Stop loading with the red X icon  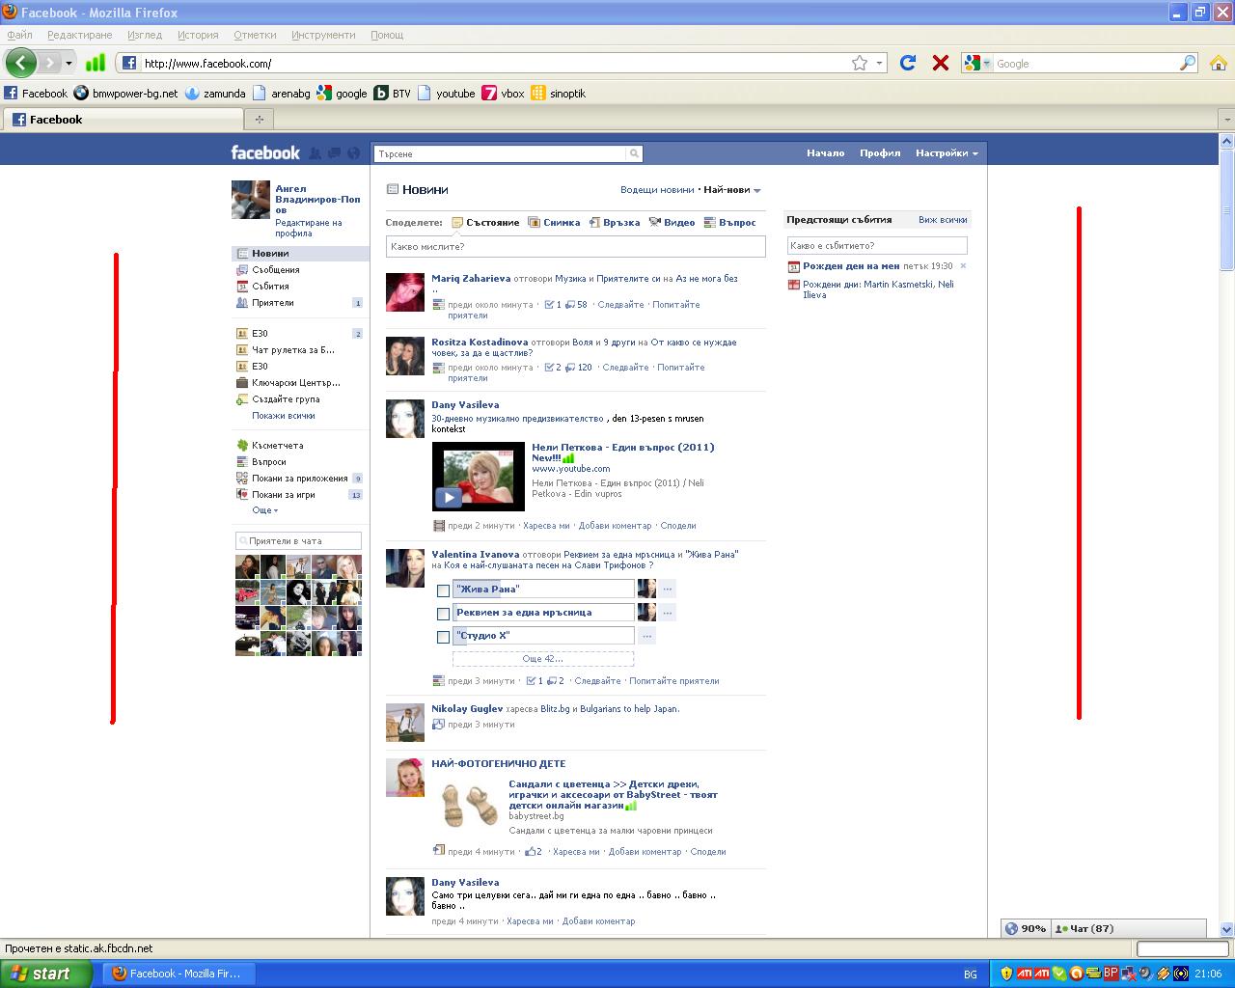point(940,63)
